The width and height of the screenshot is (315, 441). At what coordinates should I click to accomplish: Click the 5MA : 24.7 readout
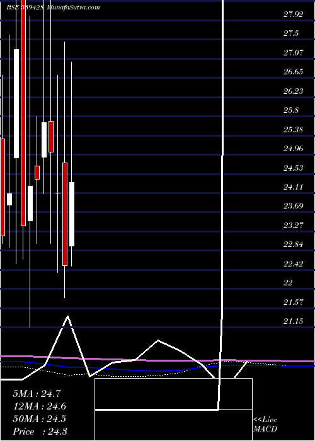37,394
